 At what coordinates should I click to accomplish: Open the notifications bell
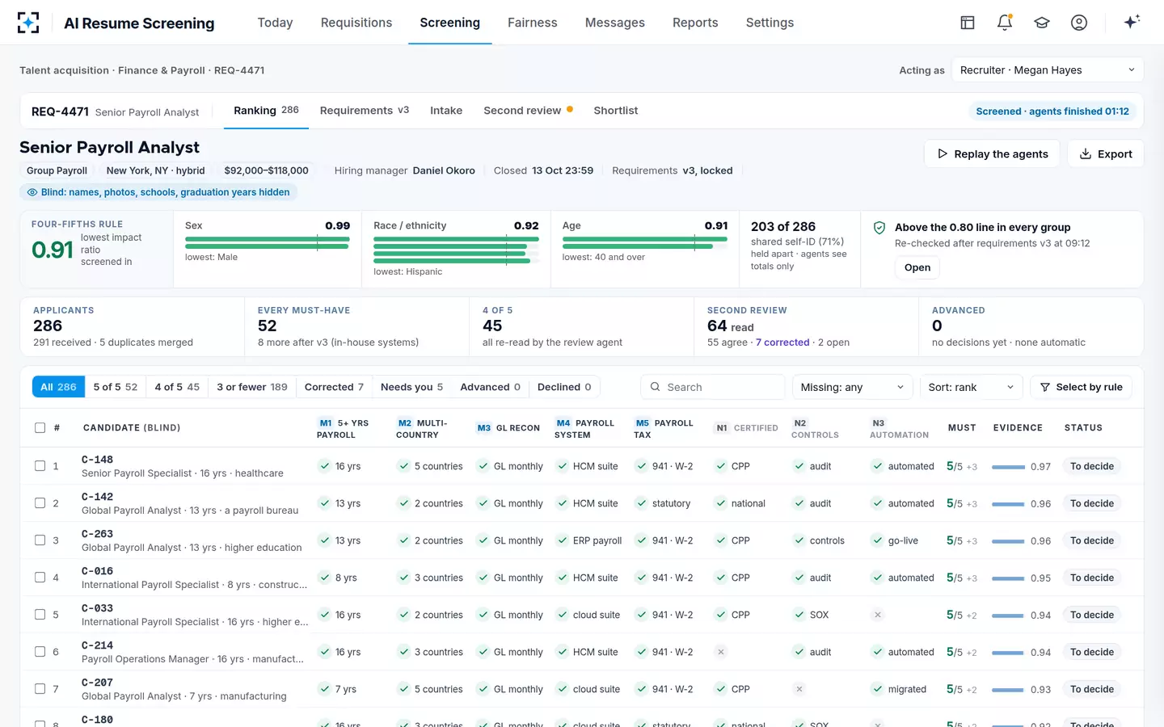[1005, 23]
